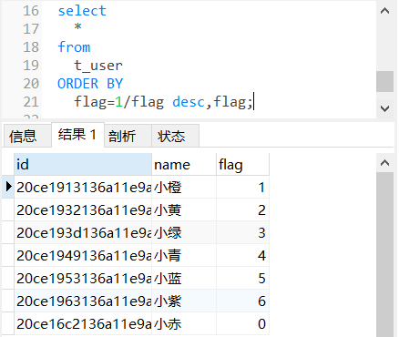Sort by the id column header
The width and height of the screenshot is (399, 337).
pos(83,164)
